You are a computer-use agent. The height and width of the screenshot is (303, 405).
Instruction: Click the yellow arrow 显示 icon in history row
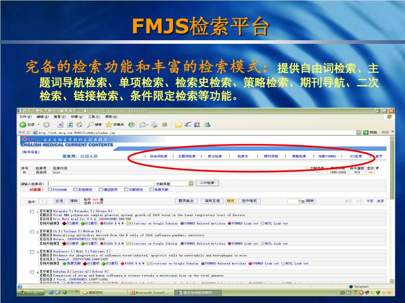click(x=370, y=172)
